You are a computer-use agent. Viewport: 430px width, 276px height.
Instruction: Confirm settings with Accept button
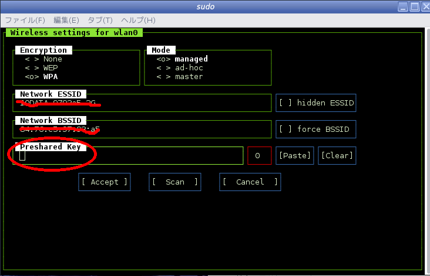(105, 182)
